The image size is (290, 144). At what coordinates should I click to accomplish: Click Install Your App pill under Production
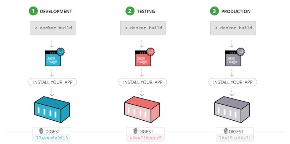coord(233,82)
